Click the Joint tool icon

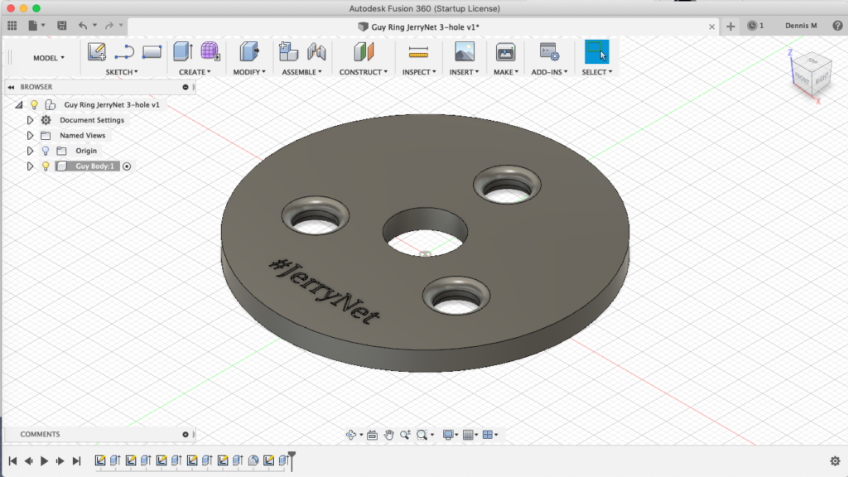pyautogui.click(x=316, y=52)
